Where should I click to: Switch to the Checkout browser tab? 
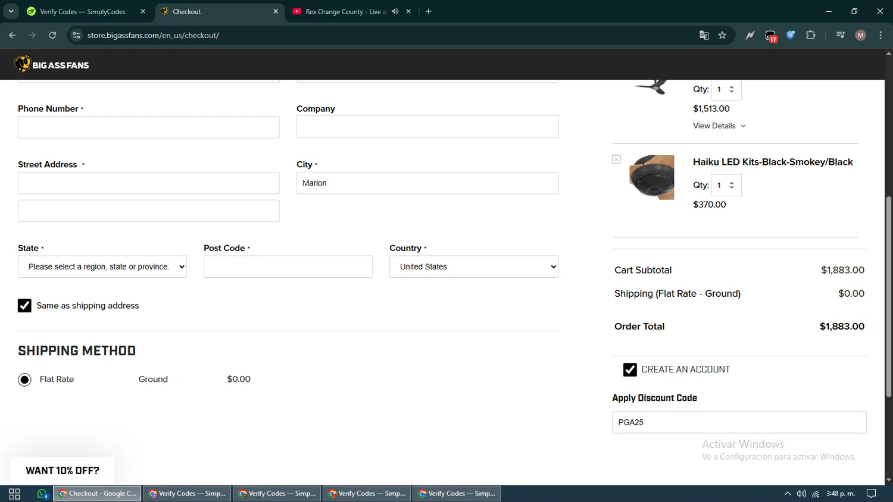coord(219,11)
